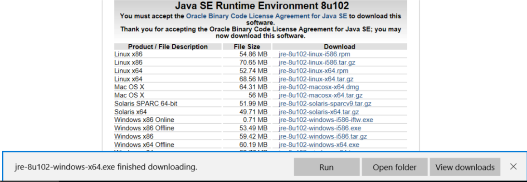Download jre-8u102-macosx-x64.dmg

318,87
